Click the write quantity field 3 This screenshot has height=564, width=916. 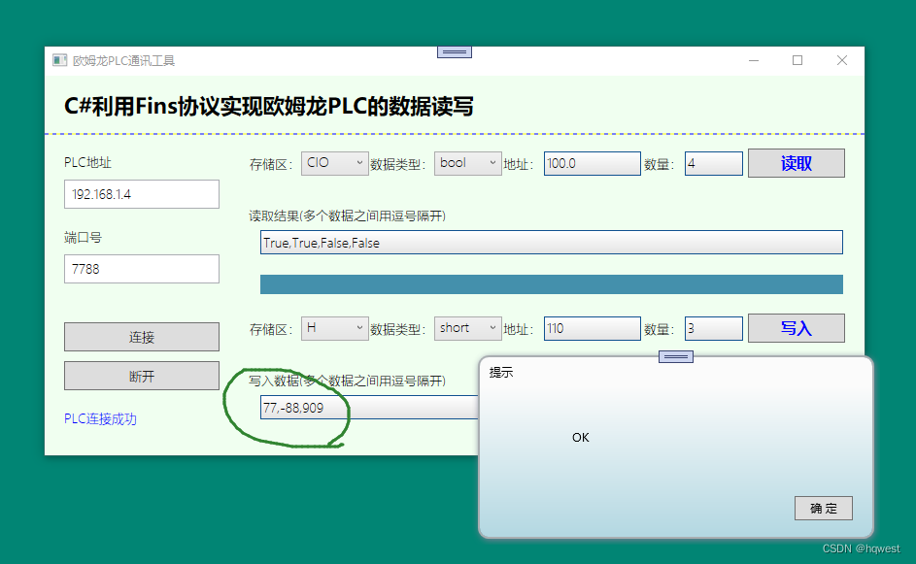[714, 328]
